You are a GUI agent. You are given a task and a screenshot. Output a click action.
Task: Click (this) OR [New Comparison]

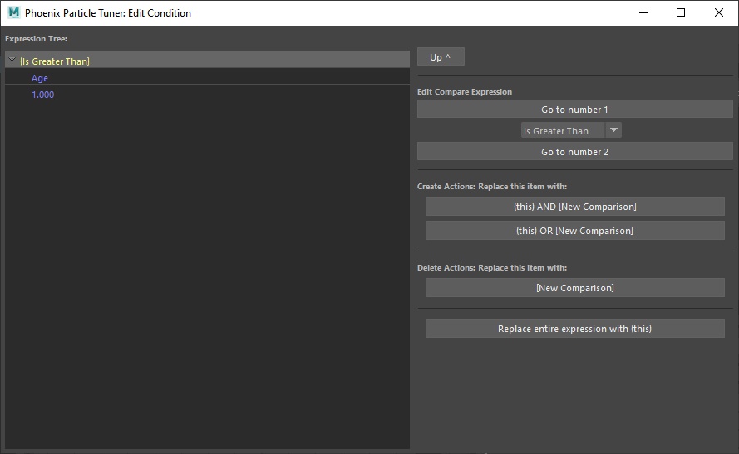(x=574, y=231)
